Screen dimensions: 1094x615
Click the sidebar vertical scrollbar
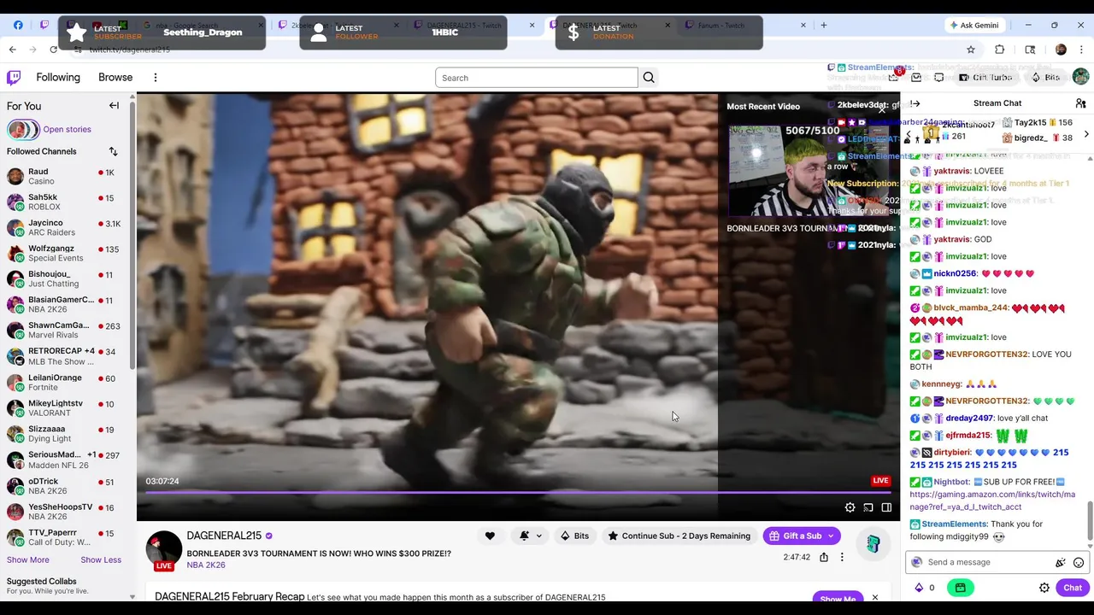pos(132,235)
